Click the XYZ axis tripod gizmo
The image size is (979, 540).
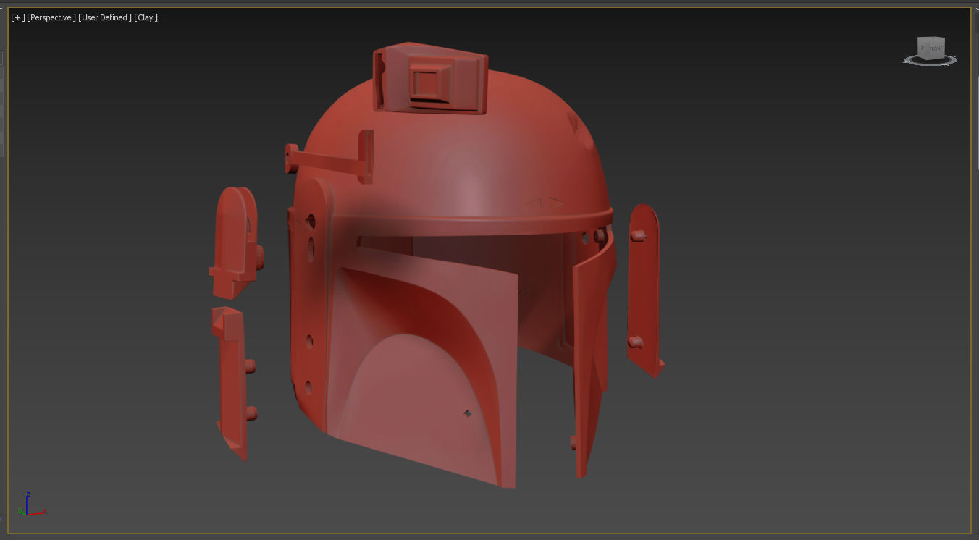(x=33, y=505)
